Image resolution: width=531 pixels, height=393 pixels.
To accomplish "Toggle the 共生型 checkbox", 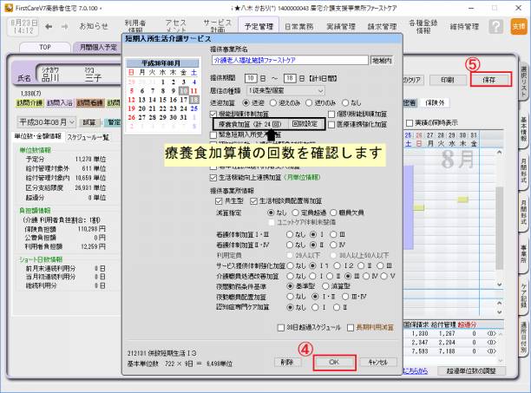I will tap(217, 200).
